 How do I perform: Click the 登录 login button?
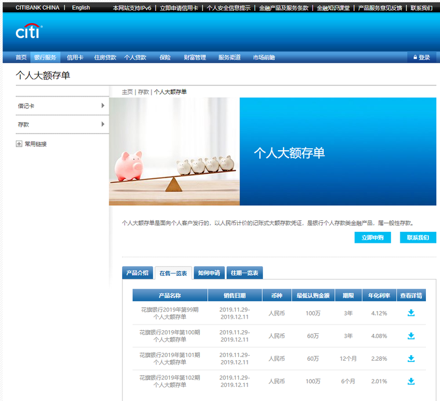click(x=422, y=57)
